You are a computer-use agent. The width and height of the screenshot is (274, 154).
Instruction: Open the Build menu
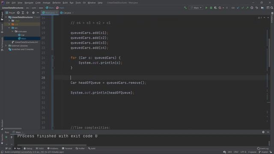pos(65,3)
